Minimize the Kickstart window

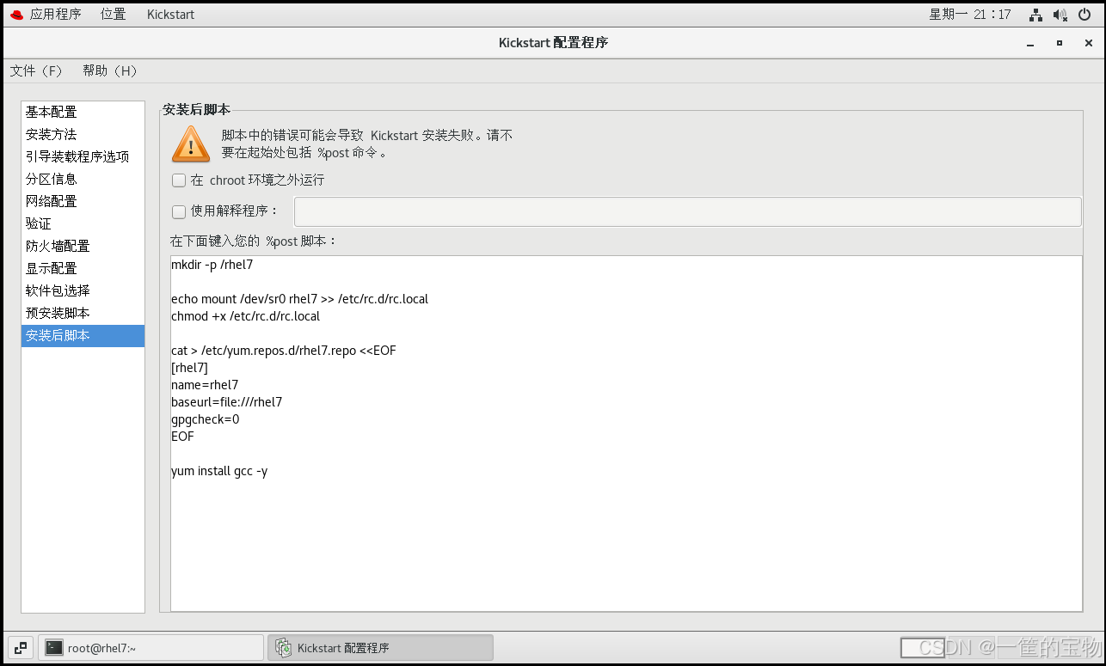point(1030,43)
